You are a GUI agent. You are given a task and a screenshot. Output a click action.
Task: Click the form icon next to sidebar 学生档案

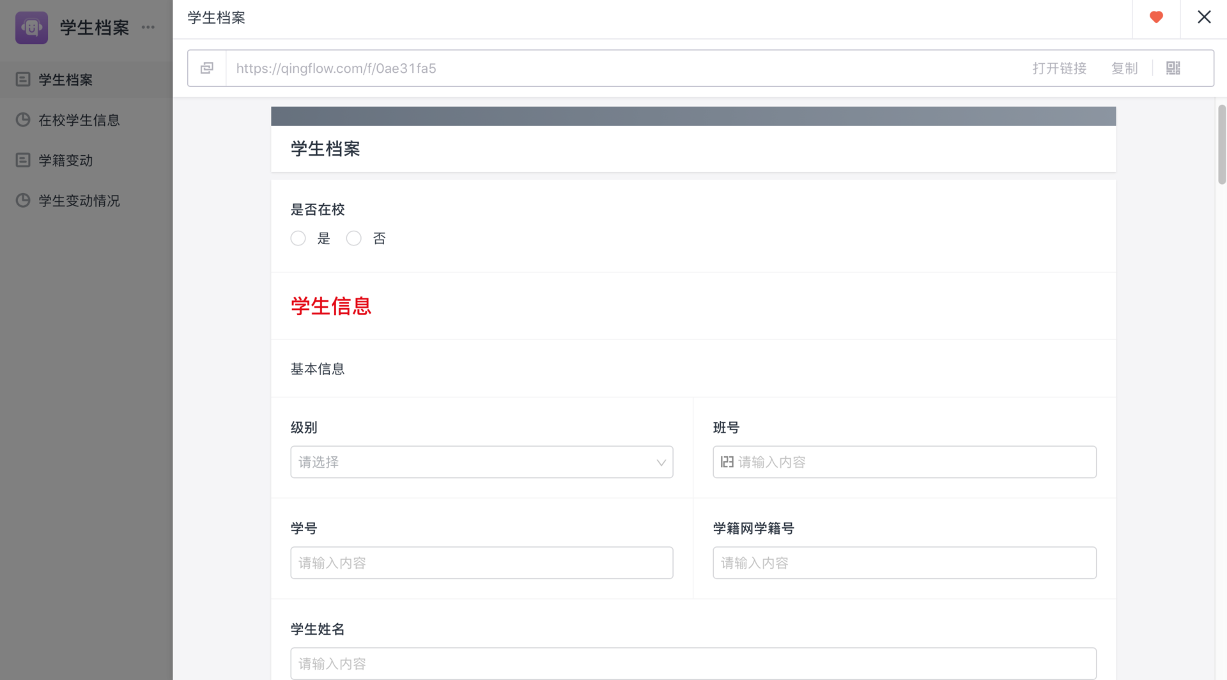pyautogui.click(x=22, y=79)
